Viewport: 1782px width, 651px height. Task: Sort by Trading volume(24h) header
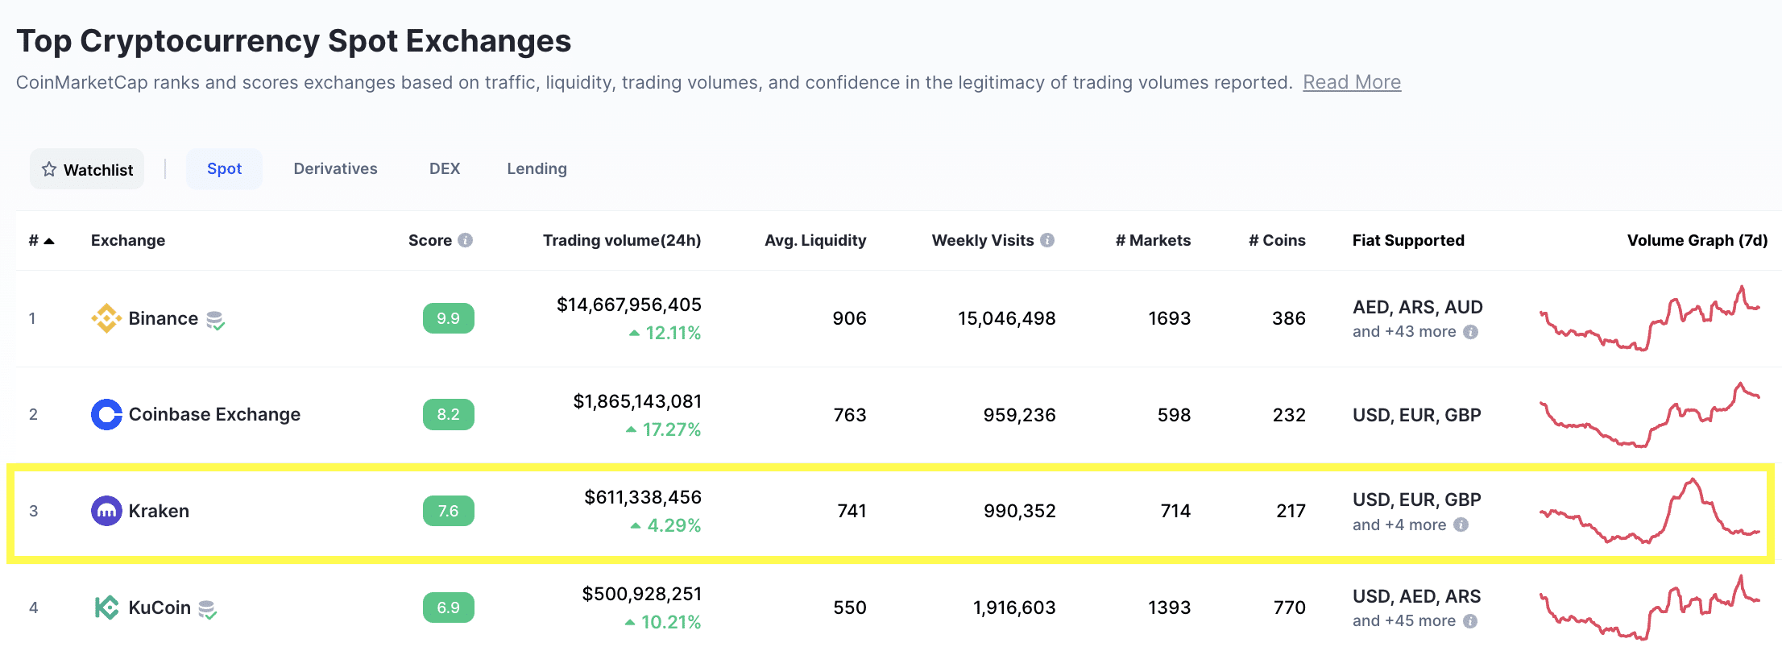point(622,240)
